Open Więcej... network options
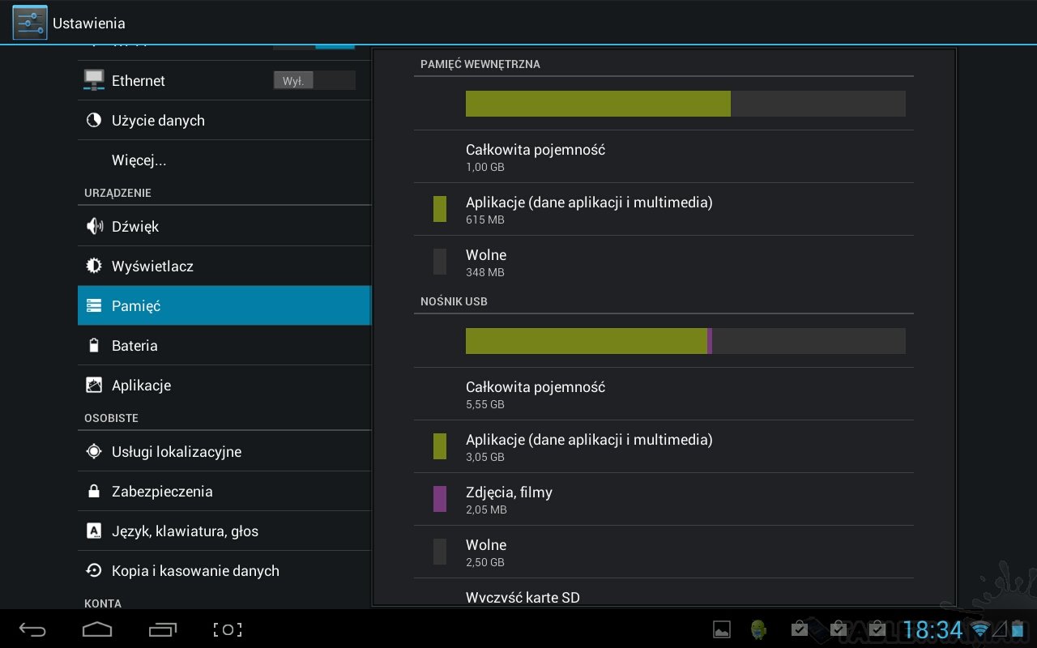The image size is (1037, 648). [x=139, y=160]
